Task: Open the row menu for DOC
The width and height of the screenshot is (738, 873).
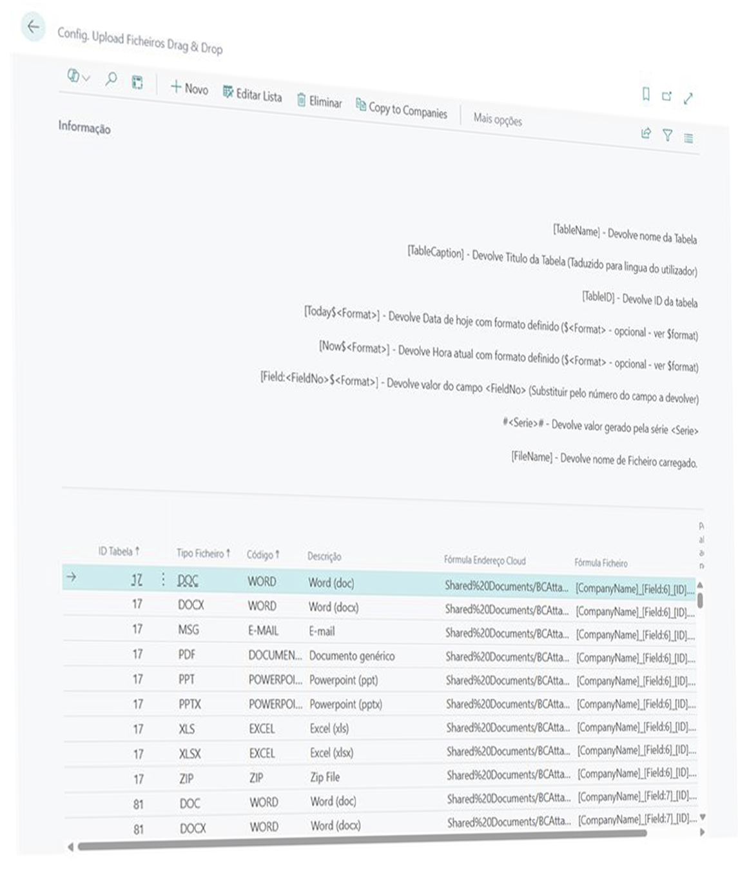Action: pos(163,580)
